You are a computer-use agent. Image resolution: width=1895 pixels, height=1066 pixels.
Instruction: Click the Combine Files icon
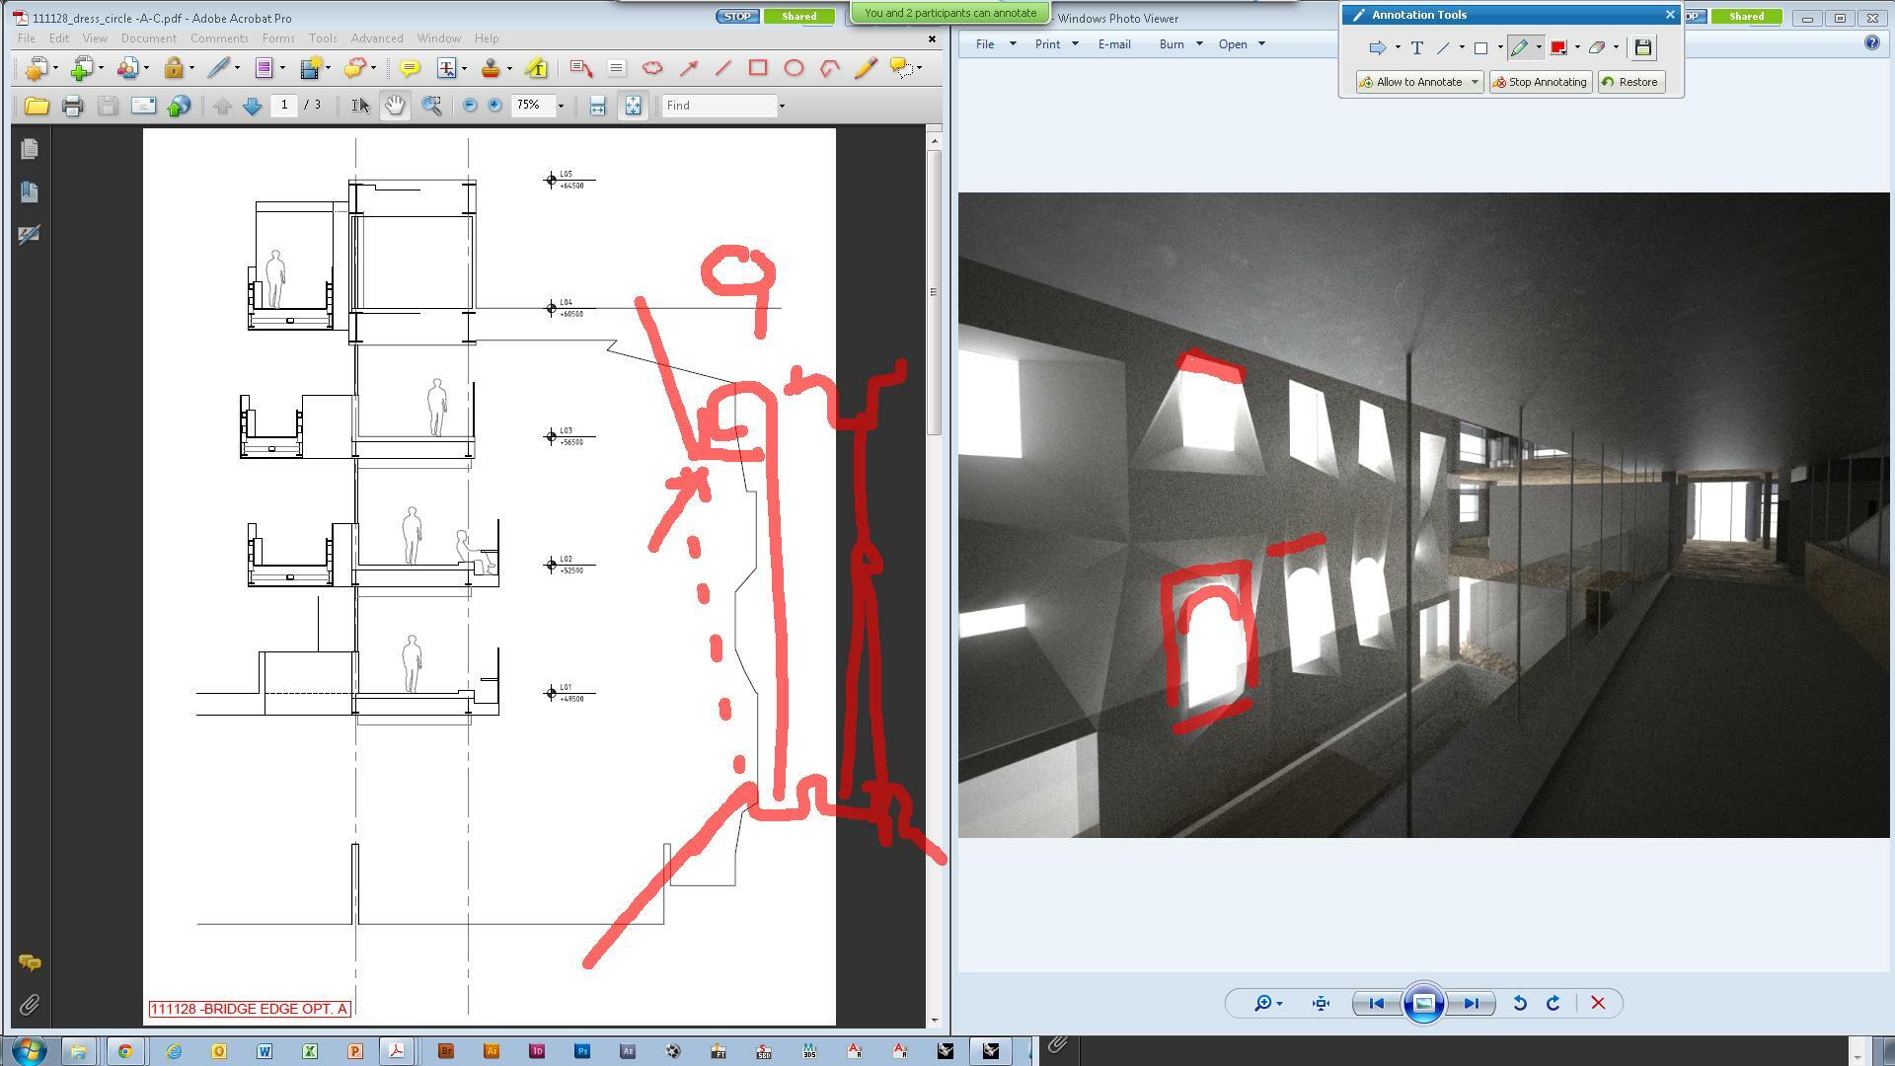[81, 68]
